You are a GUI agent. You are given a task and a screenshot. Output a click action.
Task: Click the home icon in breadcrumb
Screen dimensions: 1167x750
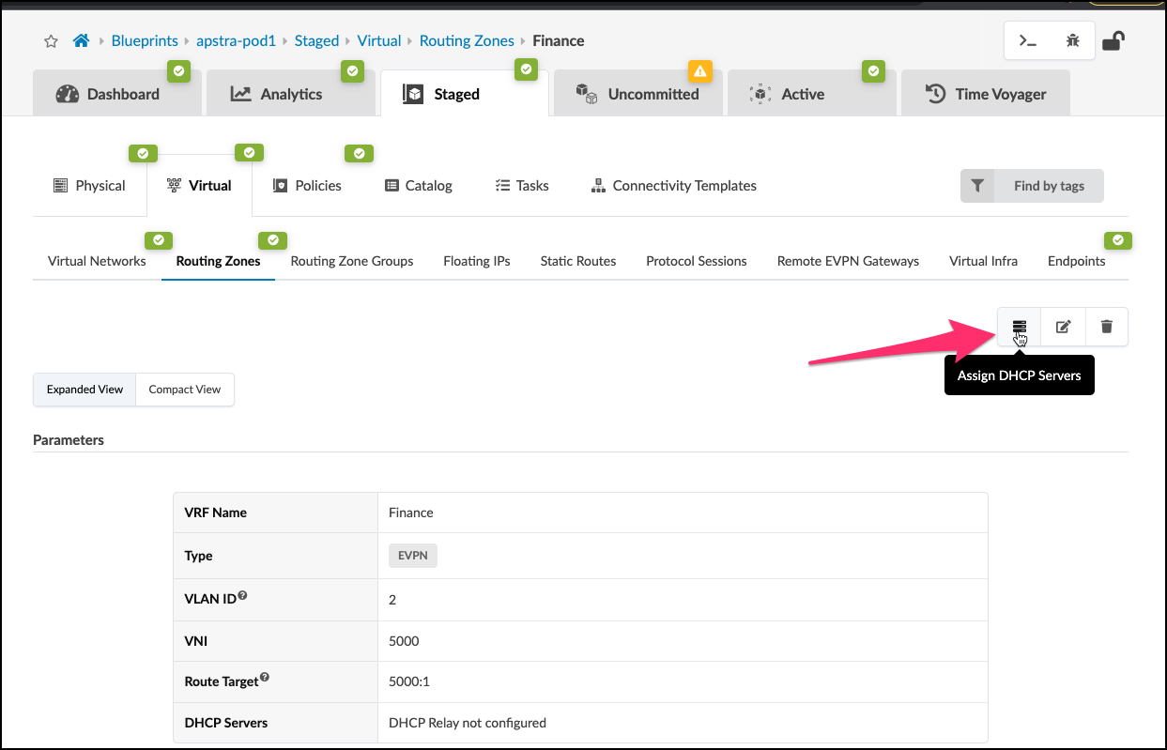pyautogui.click(x=81, y=41)
